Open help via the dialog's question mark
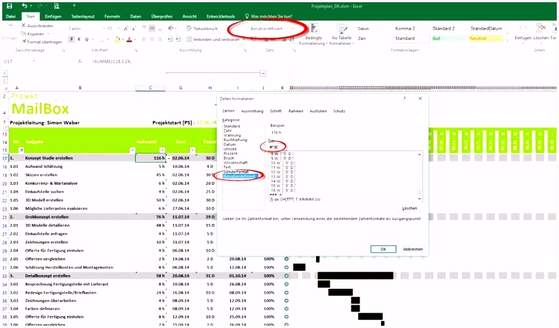559x328 pixels. pos(404,98)
